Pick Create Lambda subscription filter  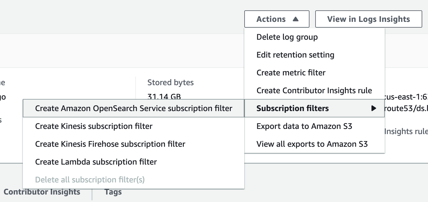coord(96,162)
